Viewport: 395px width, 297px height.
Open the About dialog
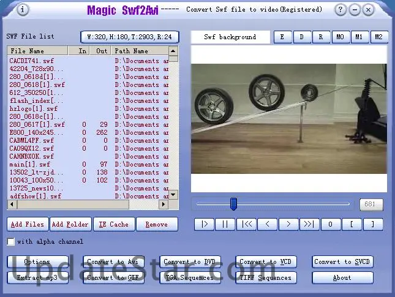(342, 277)
